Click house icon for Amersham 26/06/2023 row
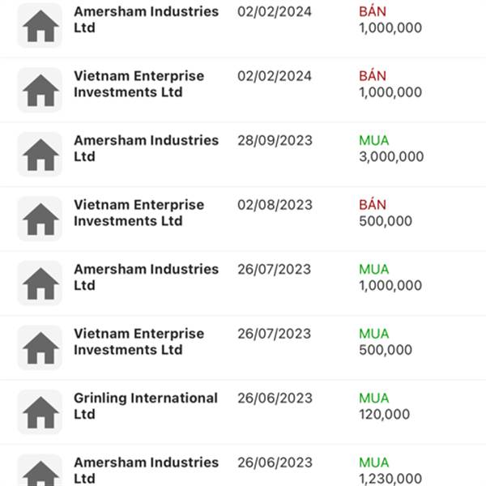Screen dimensions: 486x486 tap(40, 471)
